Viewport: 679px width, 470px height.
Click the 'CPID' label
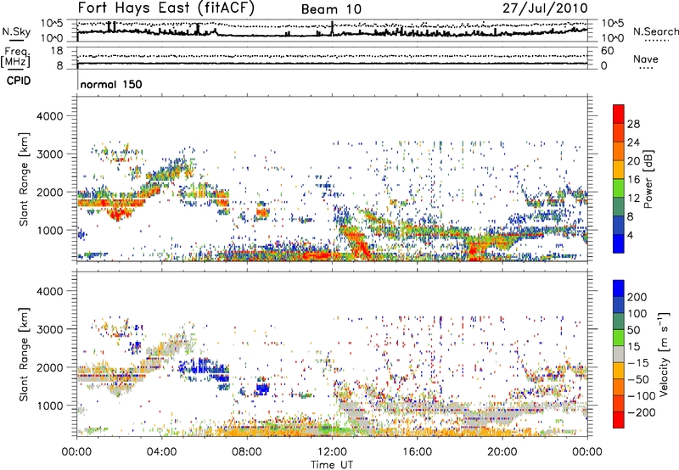coord(19,81)
